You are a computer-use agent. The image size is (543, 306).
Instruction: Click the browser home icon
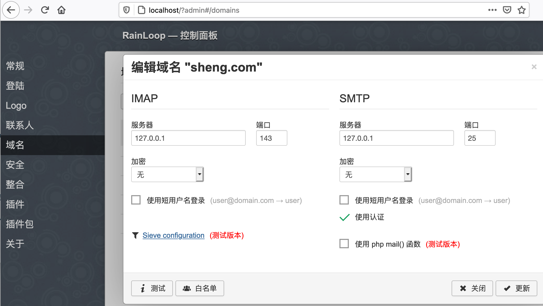pyautogui.click(x=61, y=10)
